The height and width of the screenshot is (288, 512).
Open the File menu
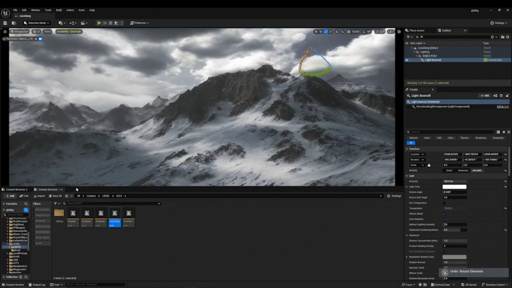[15, 10]
